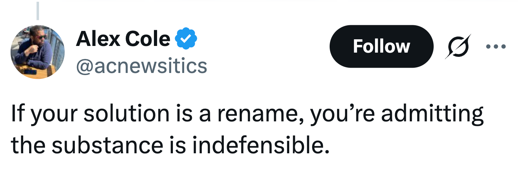Viewport: 518px width, 181px height.
Task: Tap the slashed-circle Grok icon
Action: pos(458,47)
